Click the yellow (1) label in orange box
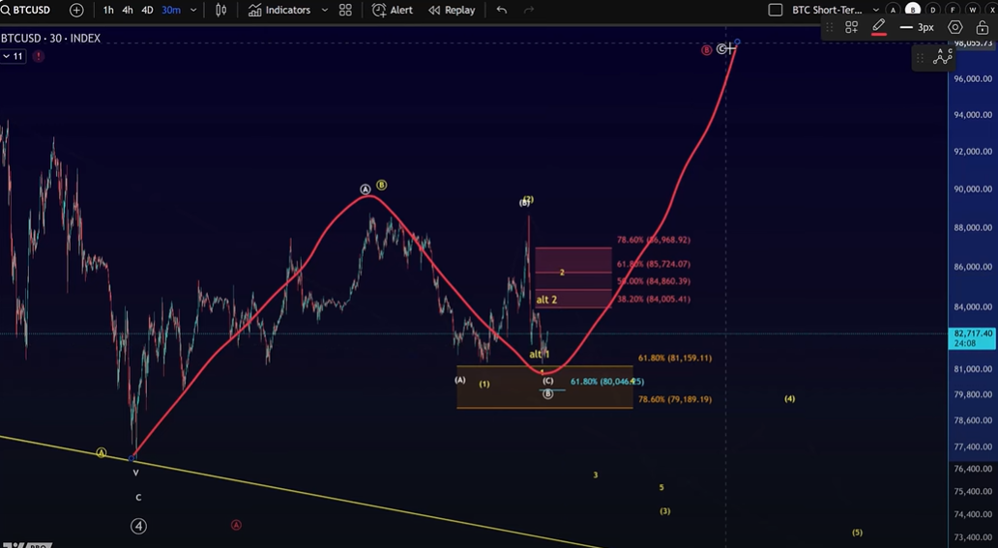Image resolution: width=998 pixels, height=548 pixels. (484, 385)
